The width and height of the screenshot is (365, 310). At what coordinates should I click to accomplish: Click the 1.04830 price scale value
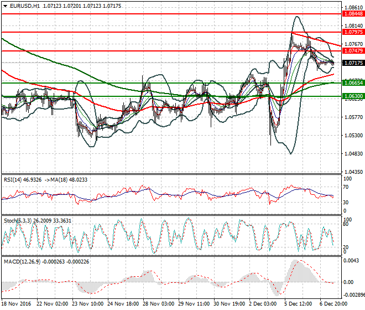tap(353, 153)
